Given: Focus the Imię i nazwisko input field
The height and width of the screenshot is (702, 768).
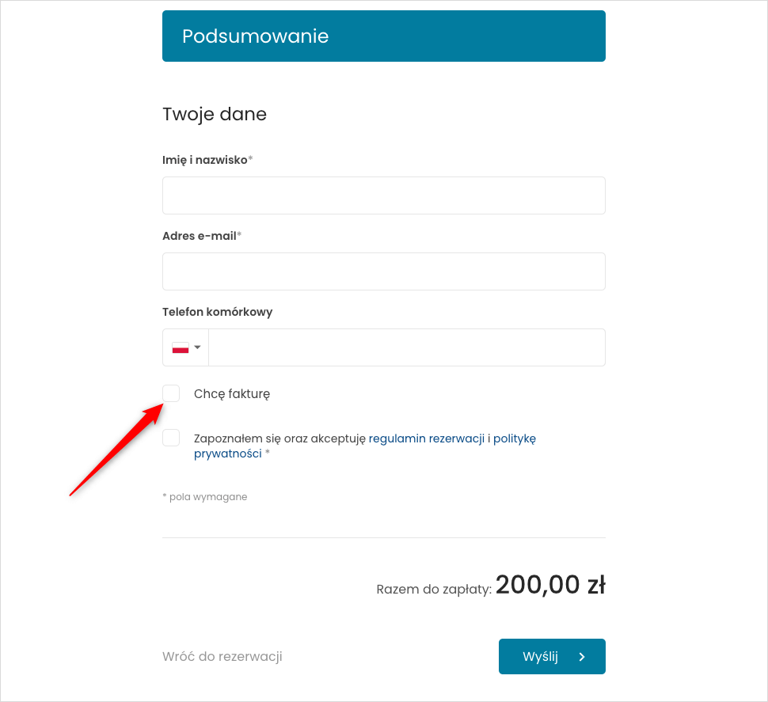Looking at the screenshot, I should point(384,195).
